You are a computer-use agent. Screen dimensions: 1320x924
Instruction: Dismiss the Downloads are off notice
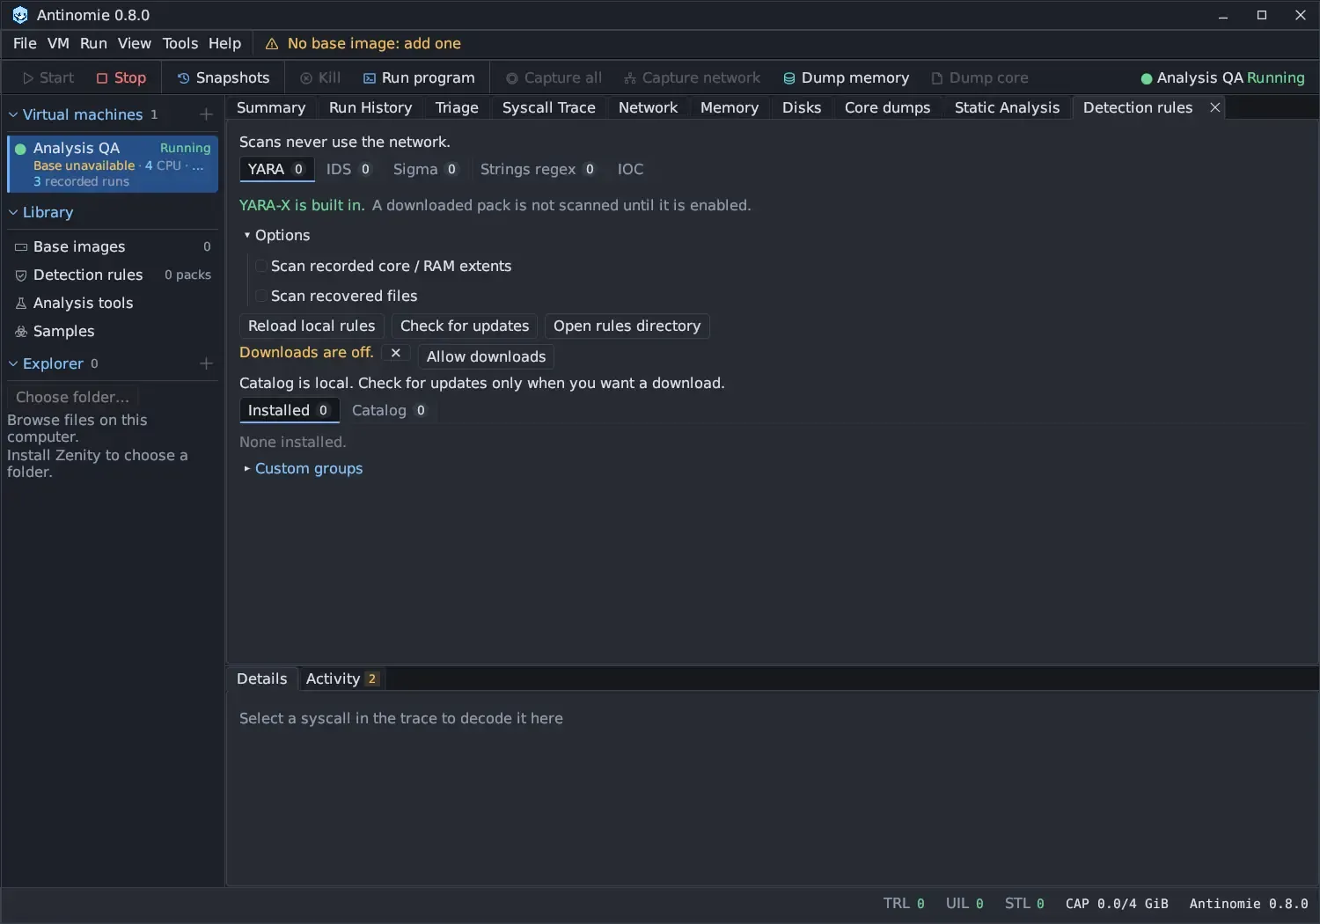396,353
